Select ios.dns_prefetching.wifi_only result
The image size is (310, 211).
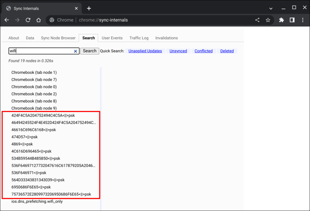[x=37, y=201]
